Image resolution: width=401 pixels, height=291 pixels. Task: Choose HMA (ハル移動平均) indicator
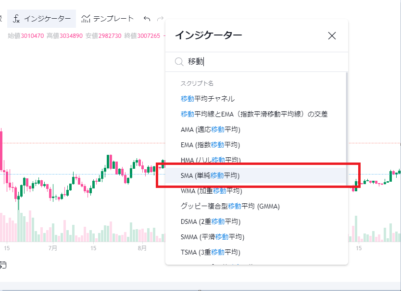[210, 160]
